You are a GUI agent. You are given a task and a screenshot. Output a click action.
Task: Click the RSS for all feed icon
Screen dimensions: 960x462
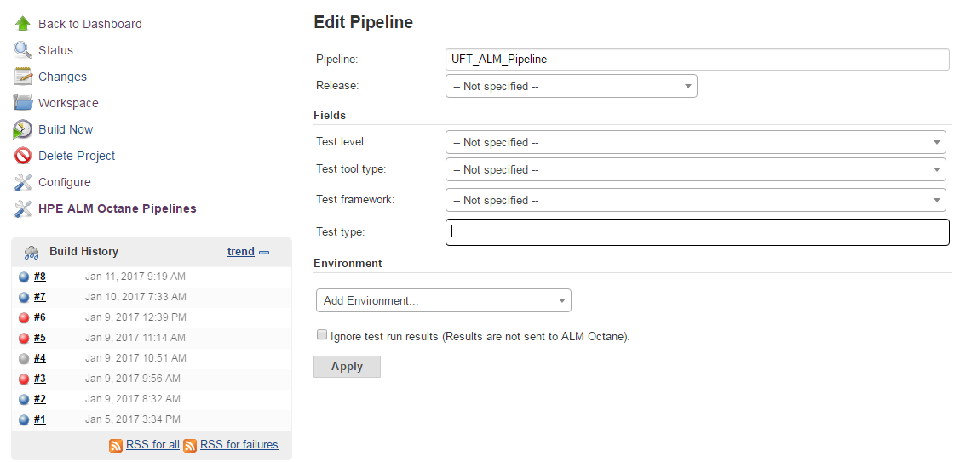click(x=116, y=445)
